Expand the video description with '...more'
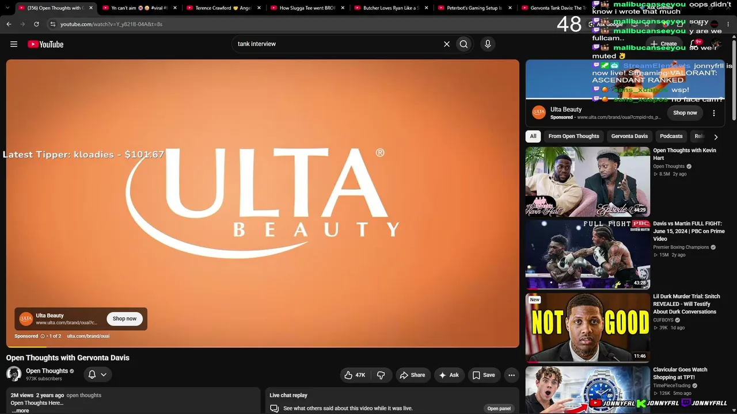737x414 pixels. (21, 411)
